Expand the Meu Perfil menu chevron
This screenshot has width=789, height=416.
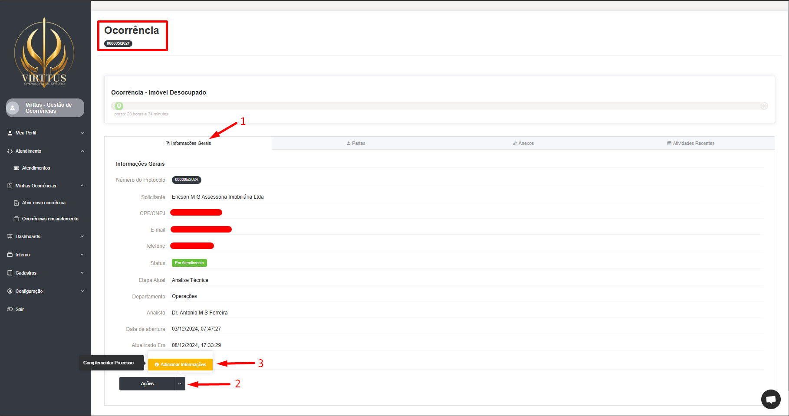pyautogui.click(x=82, y=133)
